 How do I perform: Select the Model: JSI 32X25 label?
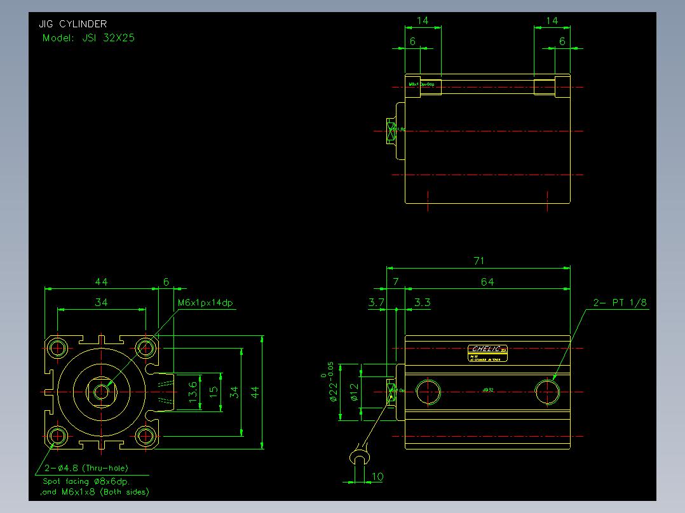(89, 38)
